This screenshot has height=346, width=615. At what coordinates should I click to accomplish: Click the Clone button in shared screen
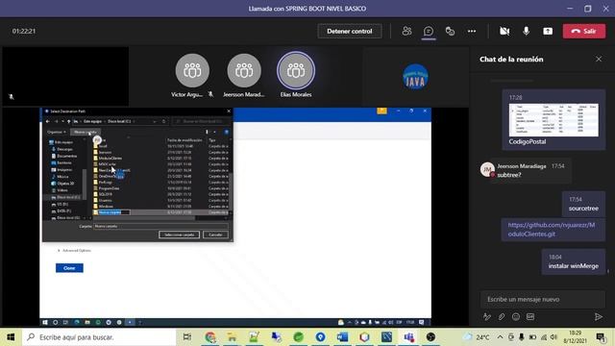point(69,268)
